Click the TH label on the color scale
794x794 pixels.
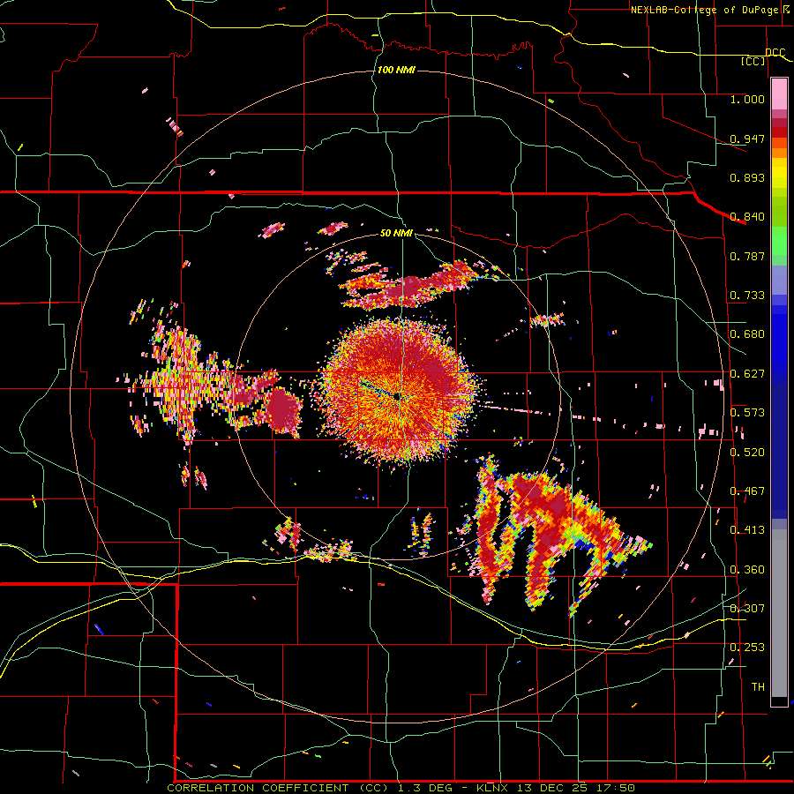[x=758, y=687]
